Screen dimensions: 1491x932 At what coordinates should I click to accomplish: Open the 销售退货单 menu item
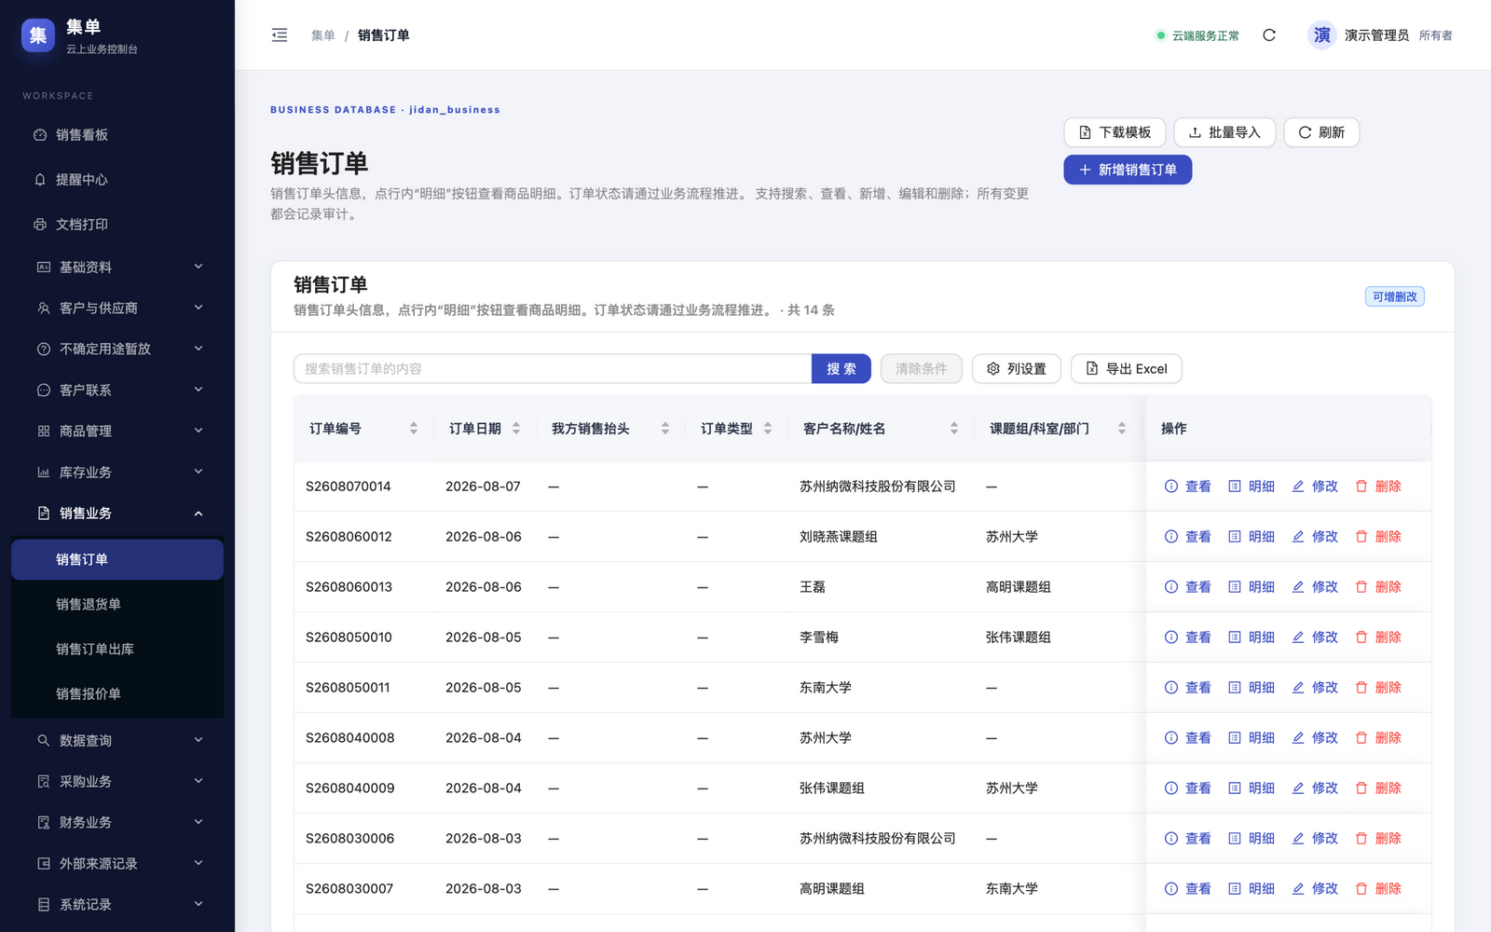(117, 605)
